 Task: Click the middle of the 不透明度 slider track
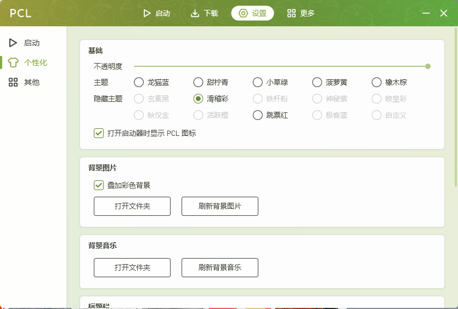[x=281, y=66]
